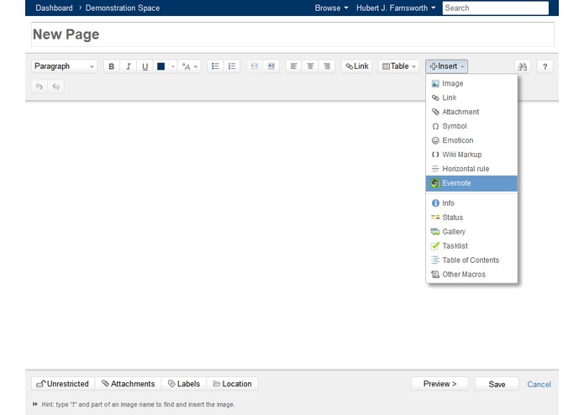The image size is (584, 415).
Task: Open the Attachments button in footer
Action: pyautogui.click(x=128, y=384)
